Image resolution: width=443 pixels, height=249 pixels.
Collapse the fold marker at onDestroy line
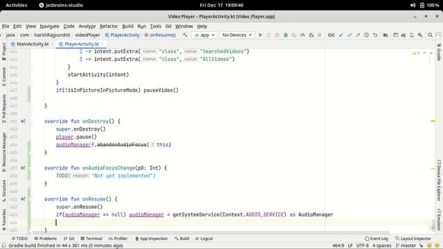click(30, 122)
